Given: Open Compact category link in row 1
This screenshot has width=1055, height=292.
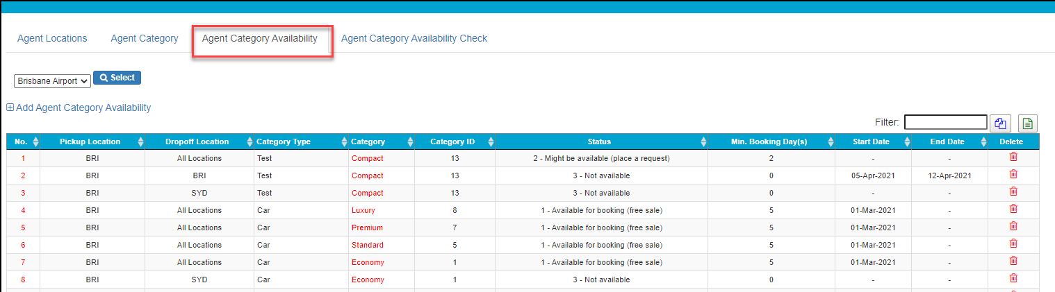Looking at the screenshot, I should [x=367, y=158].
